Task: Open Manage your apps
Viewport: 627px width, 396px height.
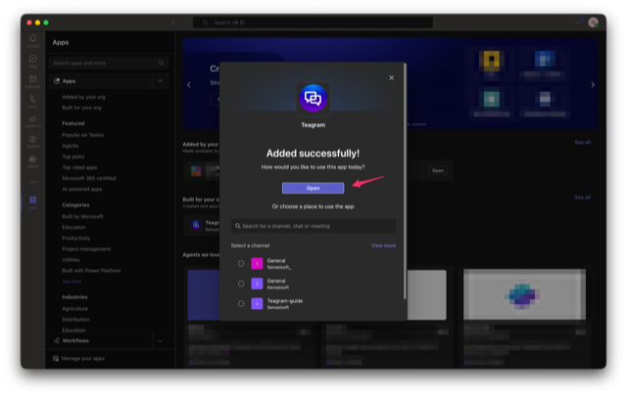Action: (x=82, y=359)
